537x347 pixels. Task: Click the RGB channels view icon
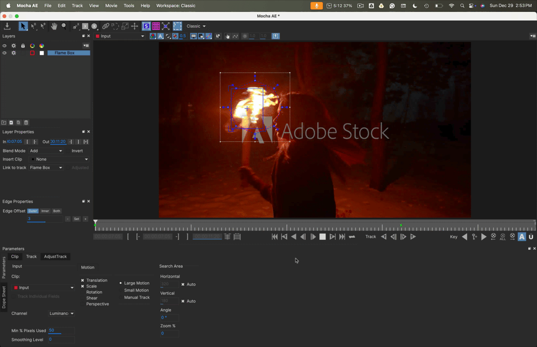point(153,36)
